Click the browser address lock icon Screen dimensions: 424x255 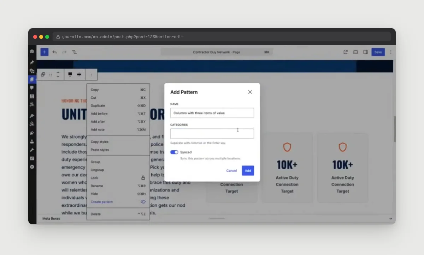58,37
